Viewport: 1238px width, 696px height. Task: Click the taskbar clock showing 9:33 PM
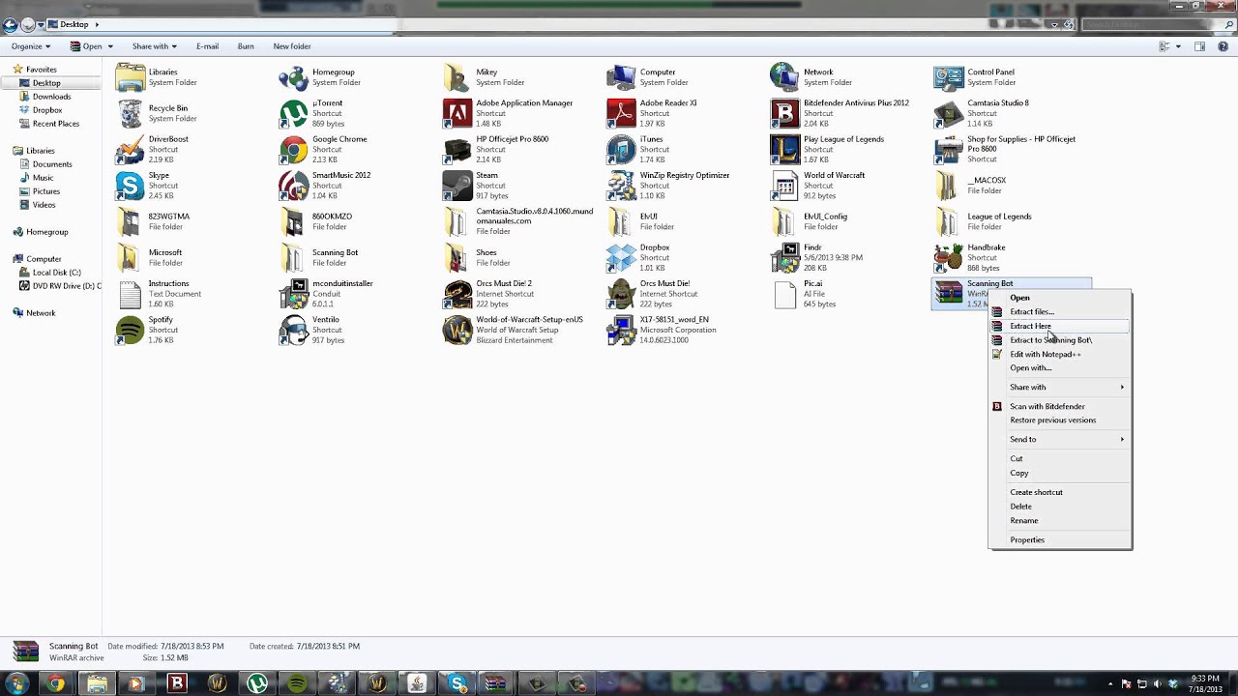pyautogui.click(x=1205, y=683)
